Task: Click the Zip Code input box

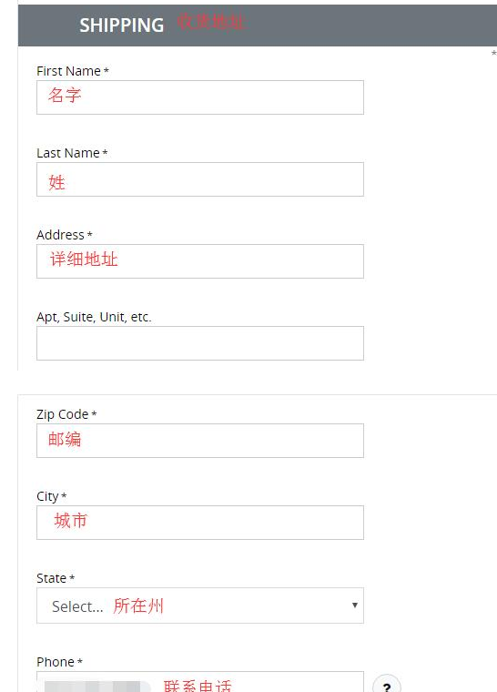Action: (200, 441)
